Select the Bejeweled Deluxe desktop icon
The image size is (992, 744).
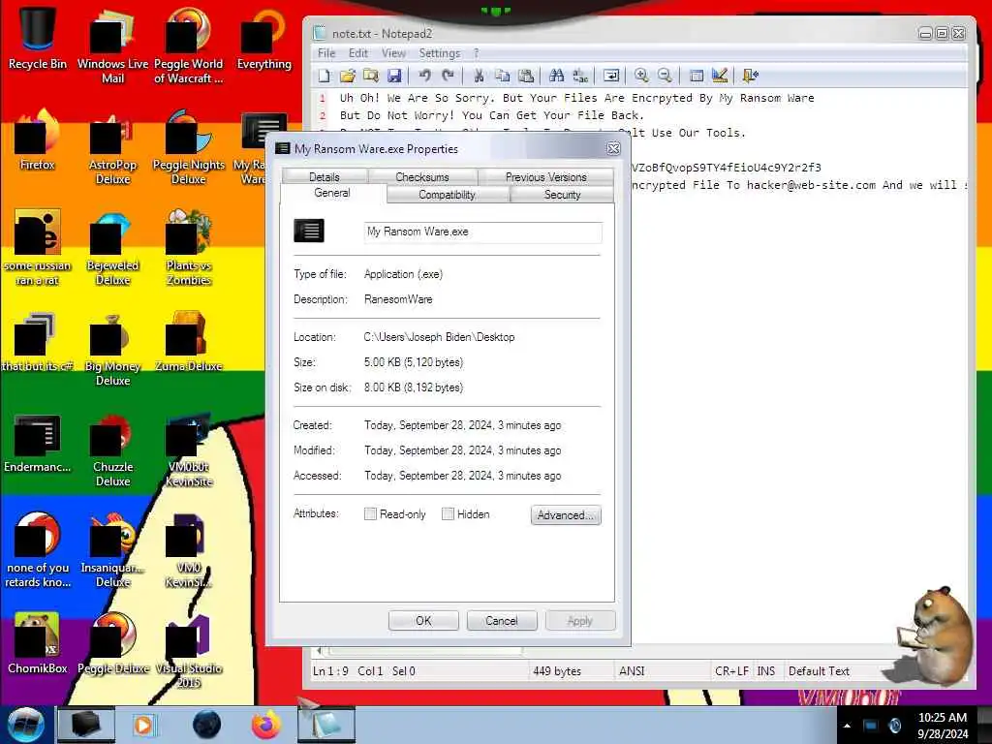coord(112,247)
